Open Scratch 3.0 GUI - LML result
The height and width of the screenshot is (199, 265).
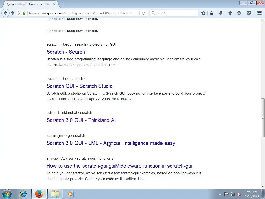click(111, 143)
